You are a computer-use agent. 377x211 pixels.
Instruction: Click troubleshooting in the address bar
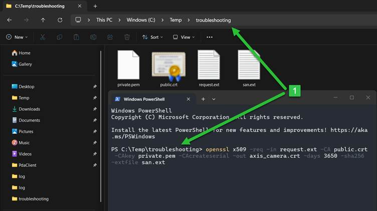coord(213,20)
